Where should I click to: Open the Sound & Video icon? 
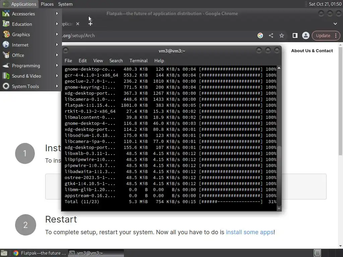coord(6,76)
